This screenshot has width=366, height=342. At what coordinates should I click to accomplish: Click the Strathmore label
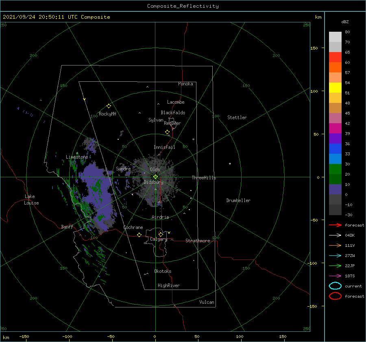[198, 241]
